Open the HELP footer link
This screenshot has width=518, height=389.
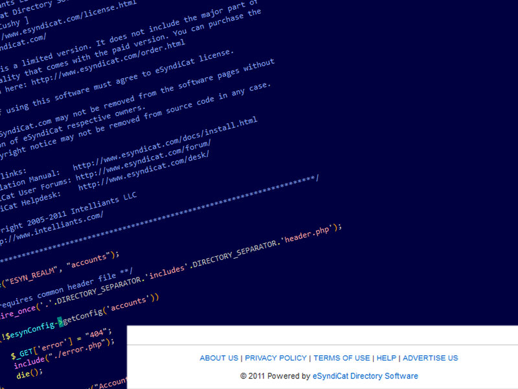(x=386, y=358)
